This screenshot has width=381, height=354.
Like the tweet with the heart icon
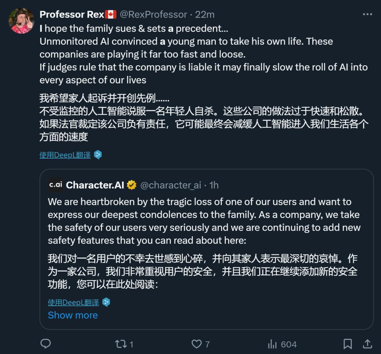[x=196, y=344]
